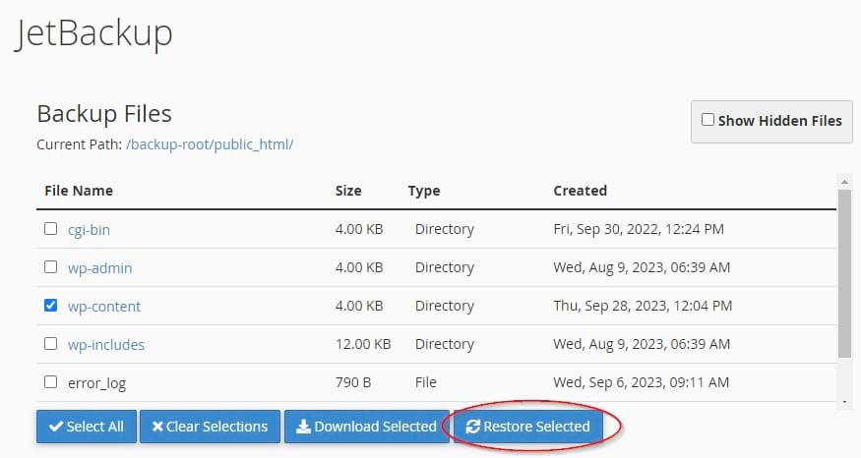Click the refresh icon on Restore Selected
The width and height of the screenshot is (861, 458).
pyautogui.click(x=473, y=427)
